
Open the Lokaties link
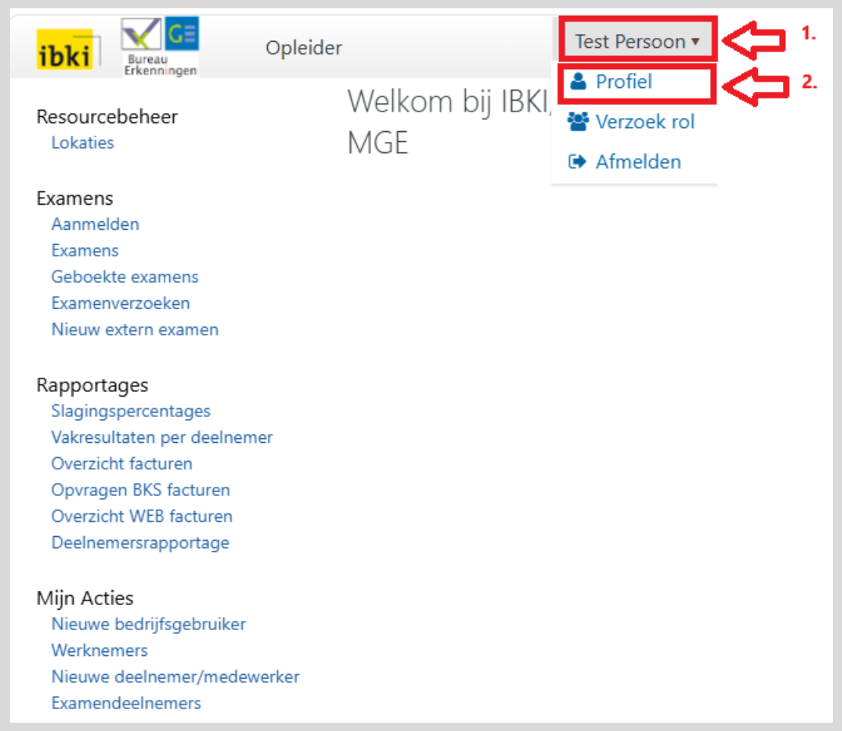coord(83,143)
